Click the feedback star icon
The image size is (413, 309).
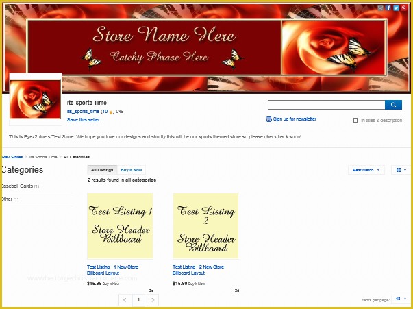click(111, 112)
